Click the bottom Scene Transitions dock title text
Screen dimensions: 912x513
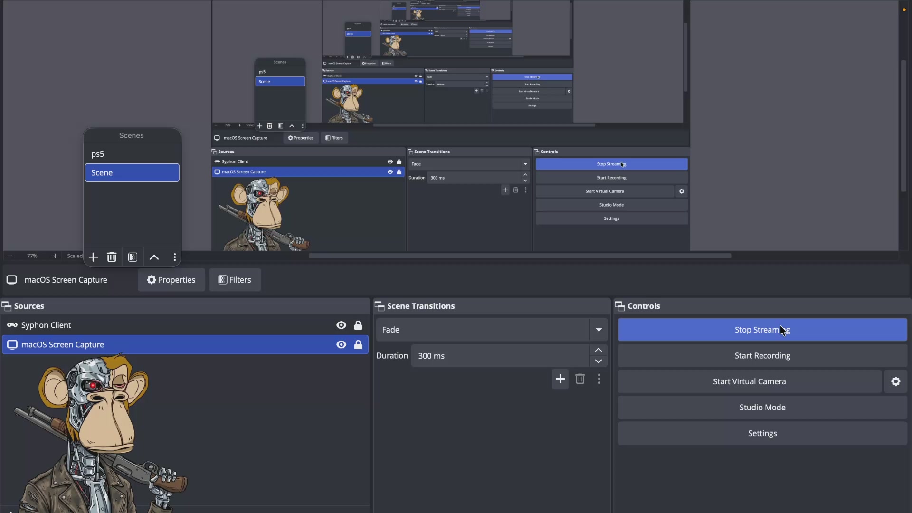pos(421,306)
